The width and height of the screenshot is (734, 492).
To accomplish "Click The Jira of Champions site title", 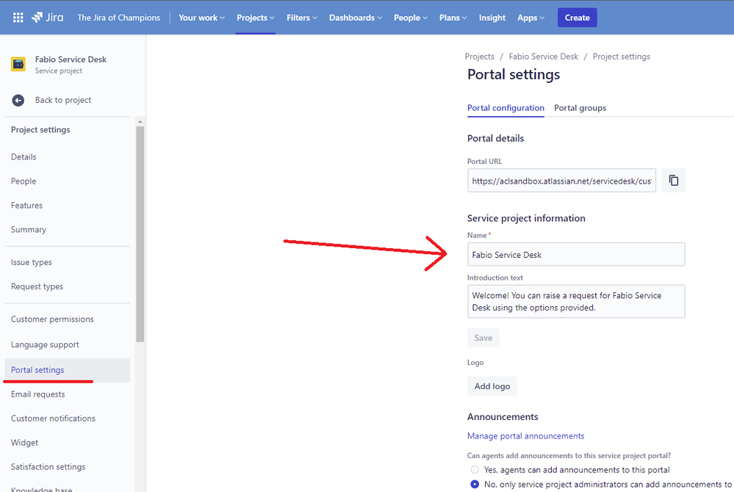I will point(118,18).
